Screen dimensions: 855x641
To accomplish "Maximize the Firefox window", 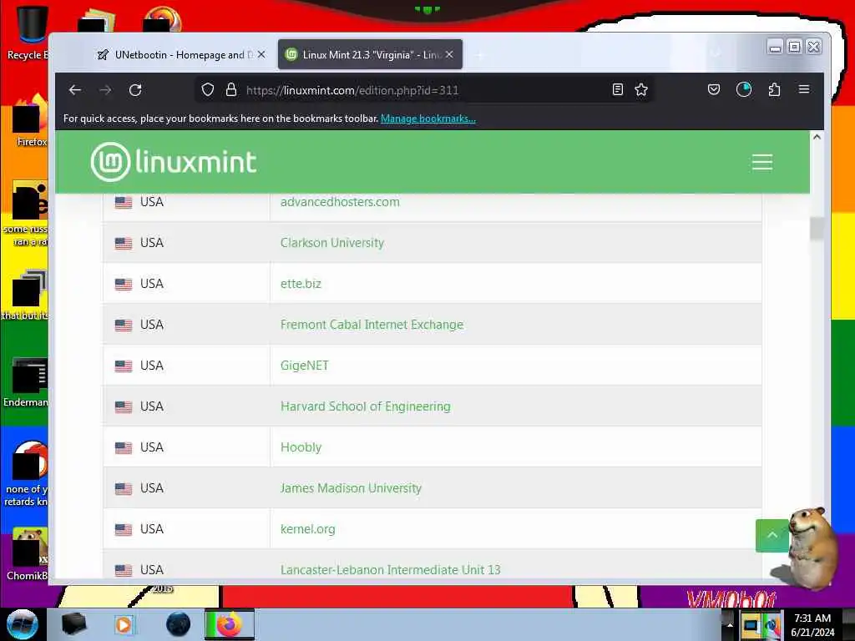I will (x=795, y=47).
